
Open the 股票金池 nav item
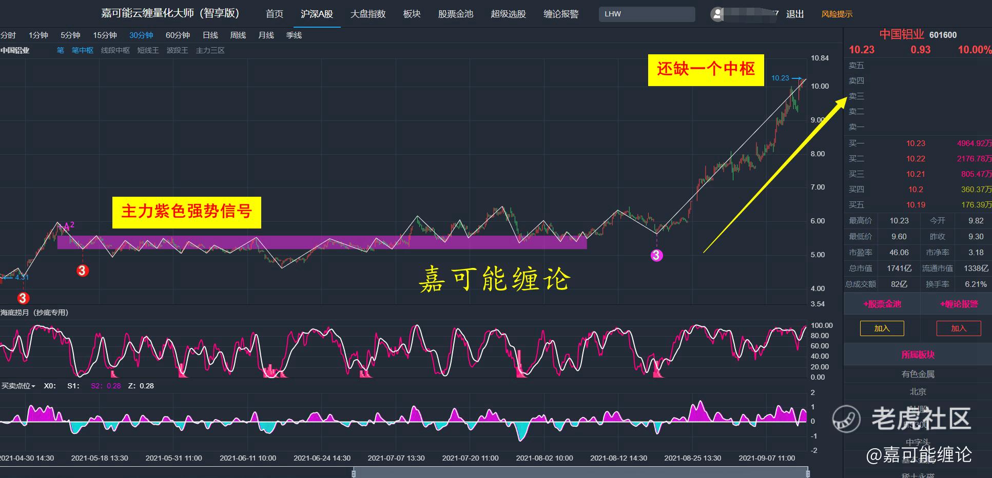coord(455,14)
